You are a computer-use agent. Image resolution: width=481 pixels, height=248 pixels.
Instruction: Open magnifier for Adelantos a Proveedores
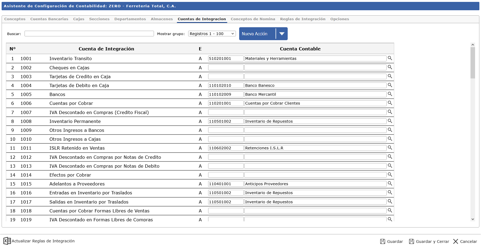tap(390, 184)
